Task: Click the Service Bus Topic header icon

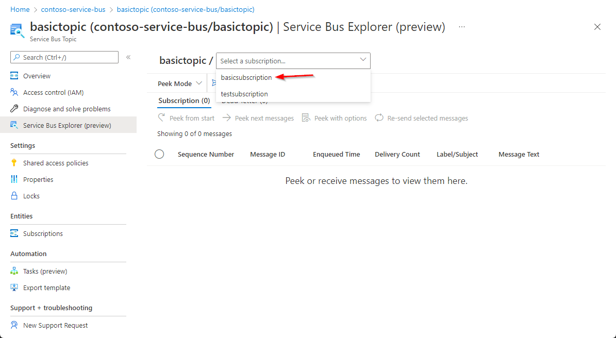Action: coord(17,30)
